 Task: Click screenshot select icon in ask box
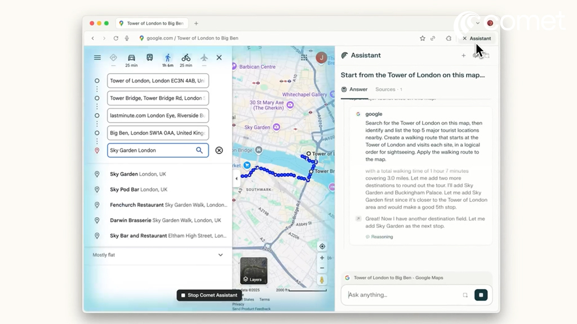coord(465,295)
